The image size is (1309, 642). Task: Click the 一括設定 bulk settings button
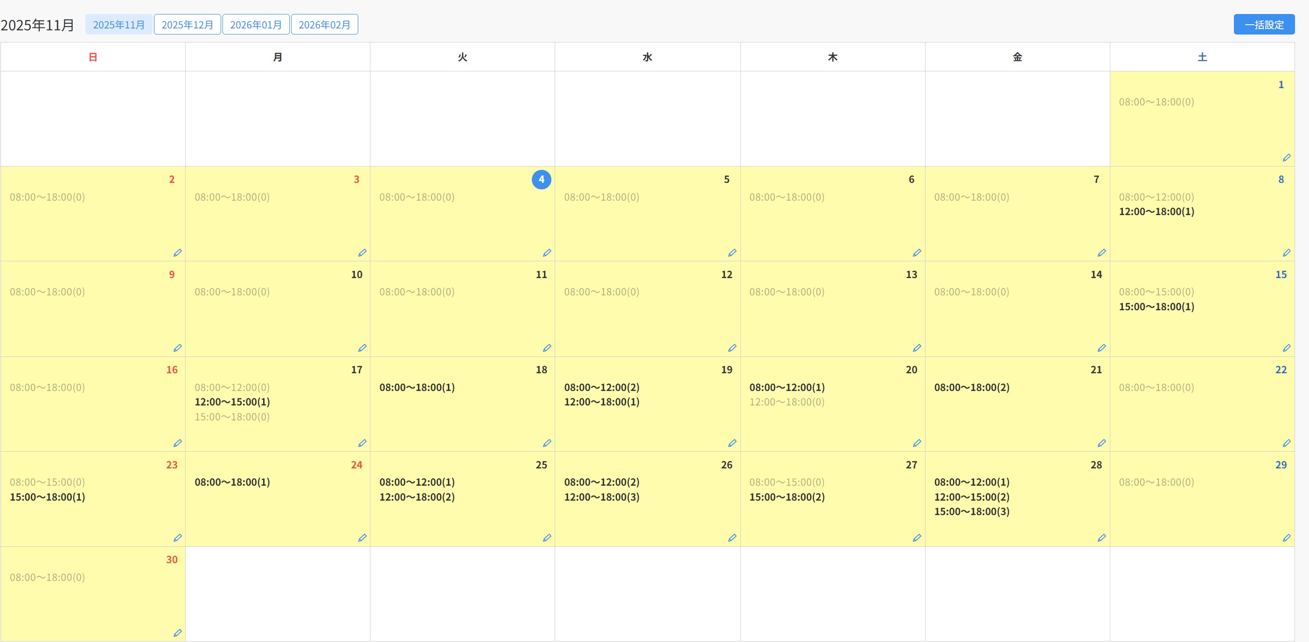click(x=1264, y=24)
